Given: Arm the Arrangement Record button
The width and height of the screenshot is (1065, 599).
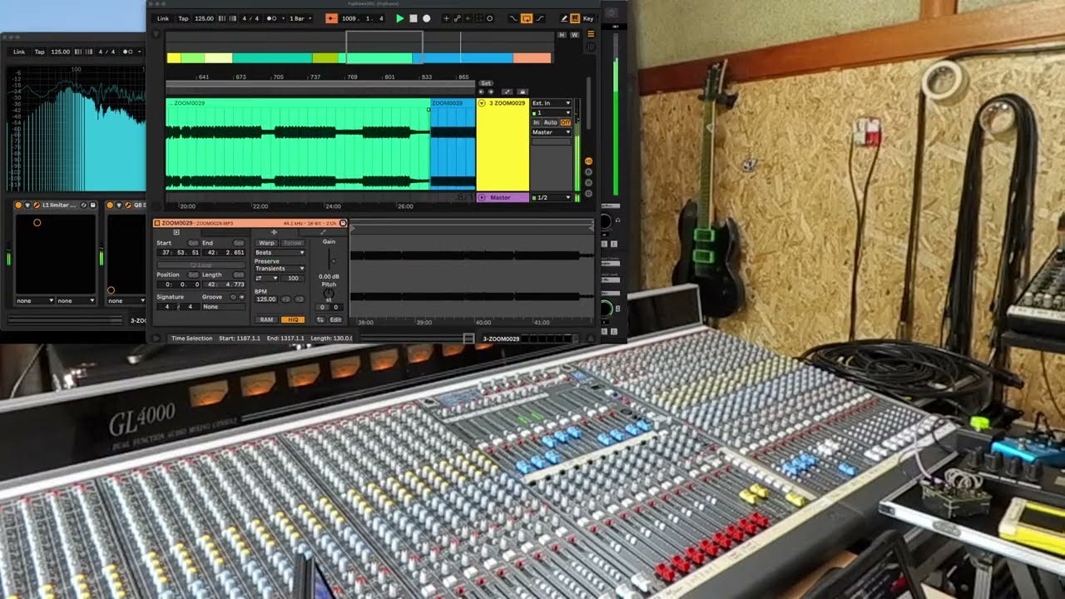Looking at the screenshot, I should (426, 18).
